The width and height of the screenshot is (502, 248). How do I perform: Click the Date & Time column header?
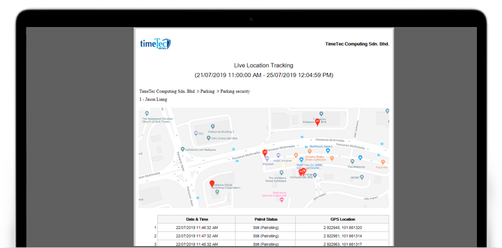(x=197, y=220)
